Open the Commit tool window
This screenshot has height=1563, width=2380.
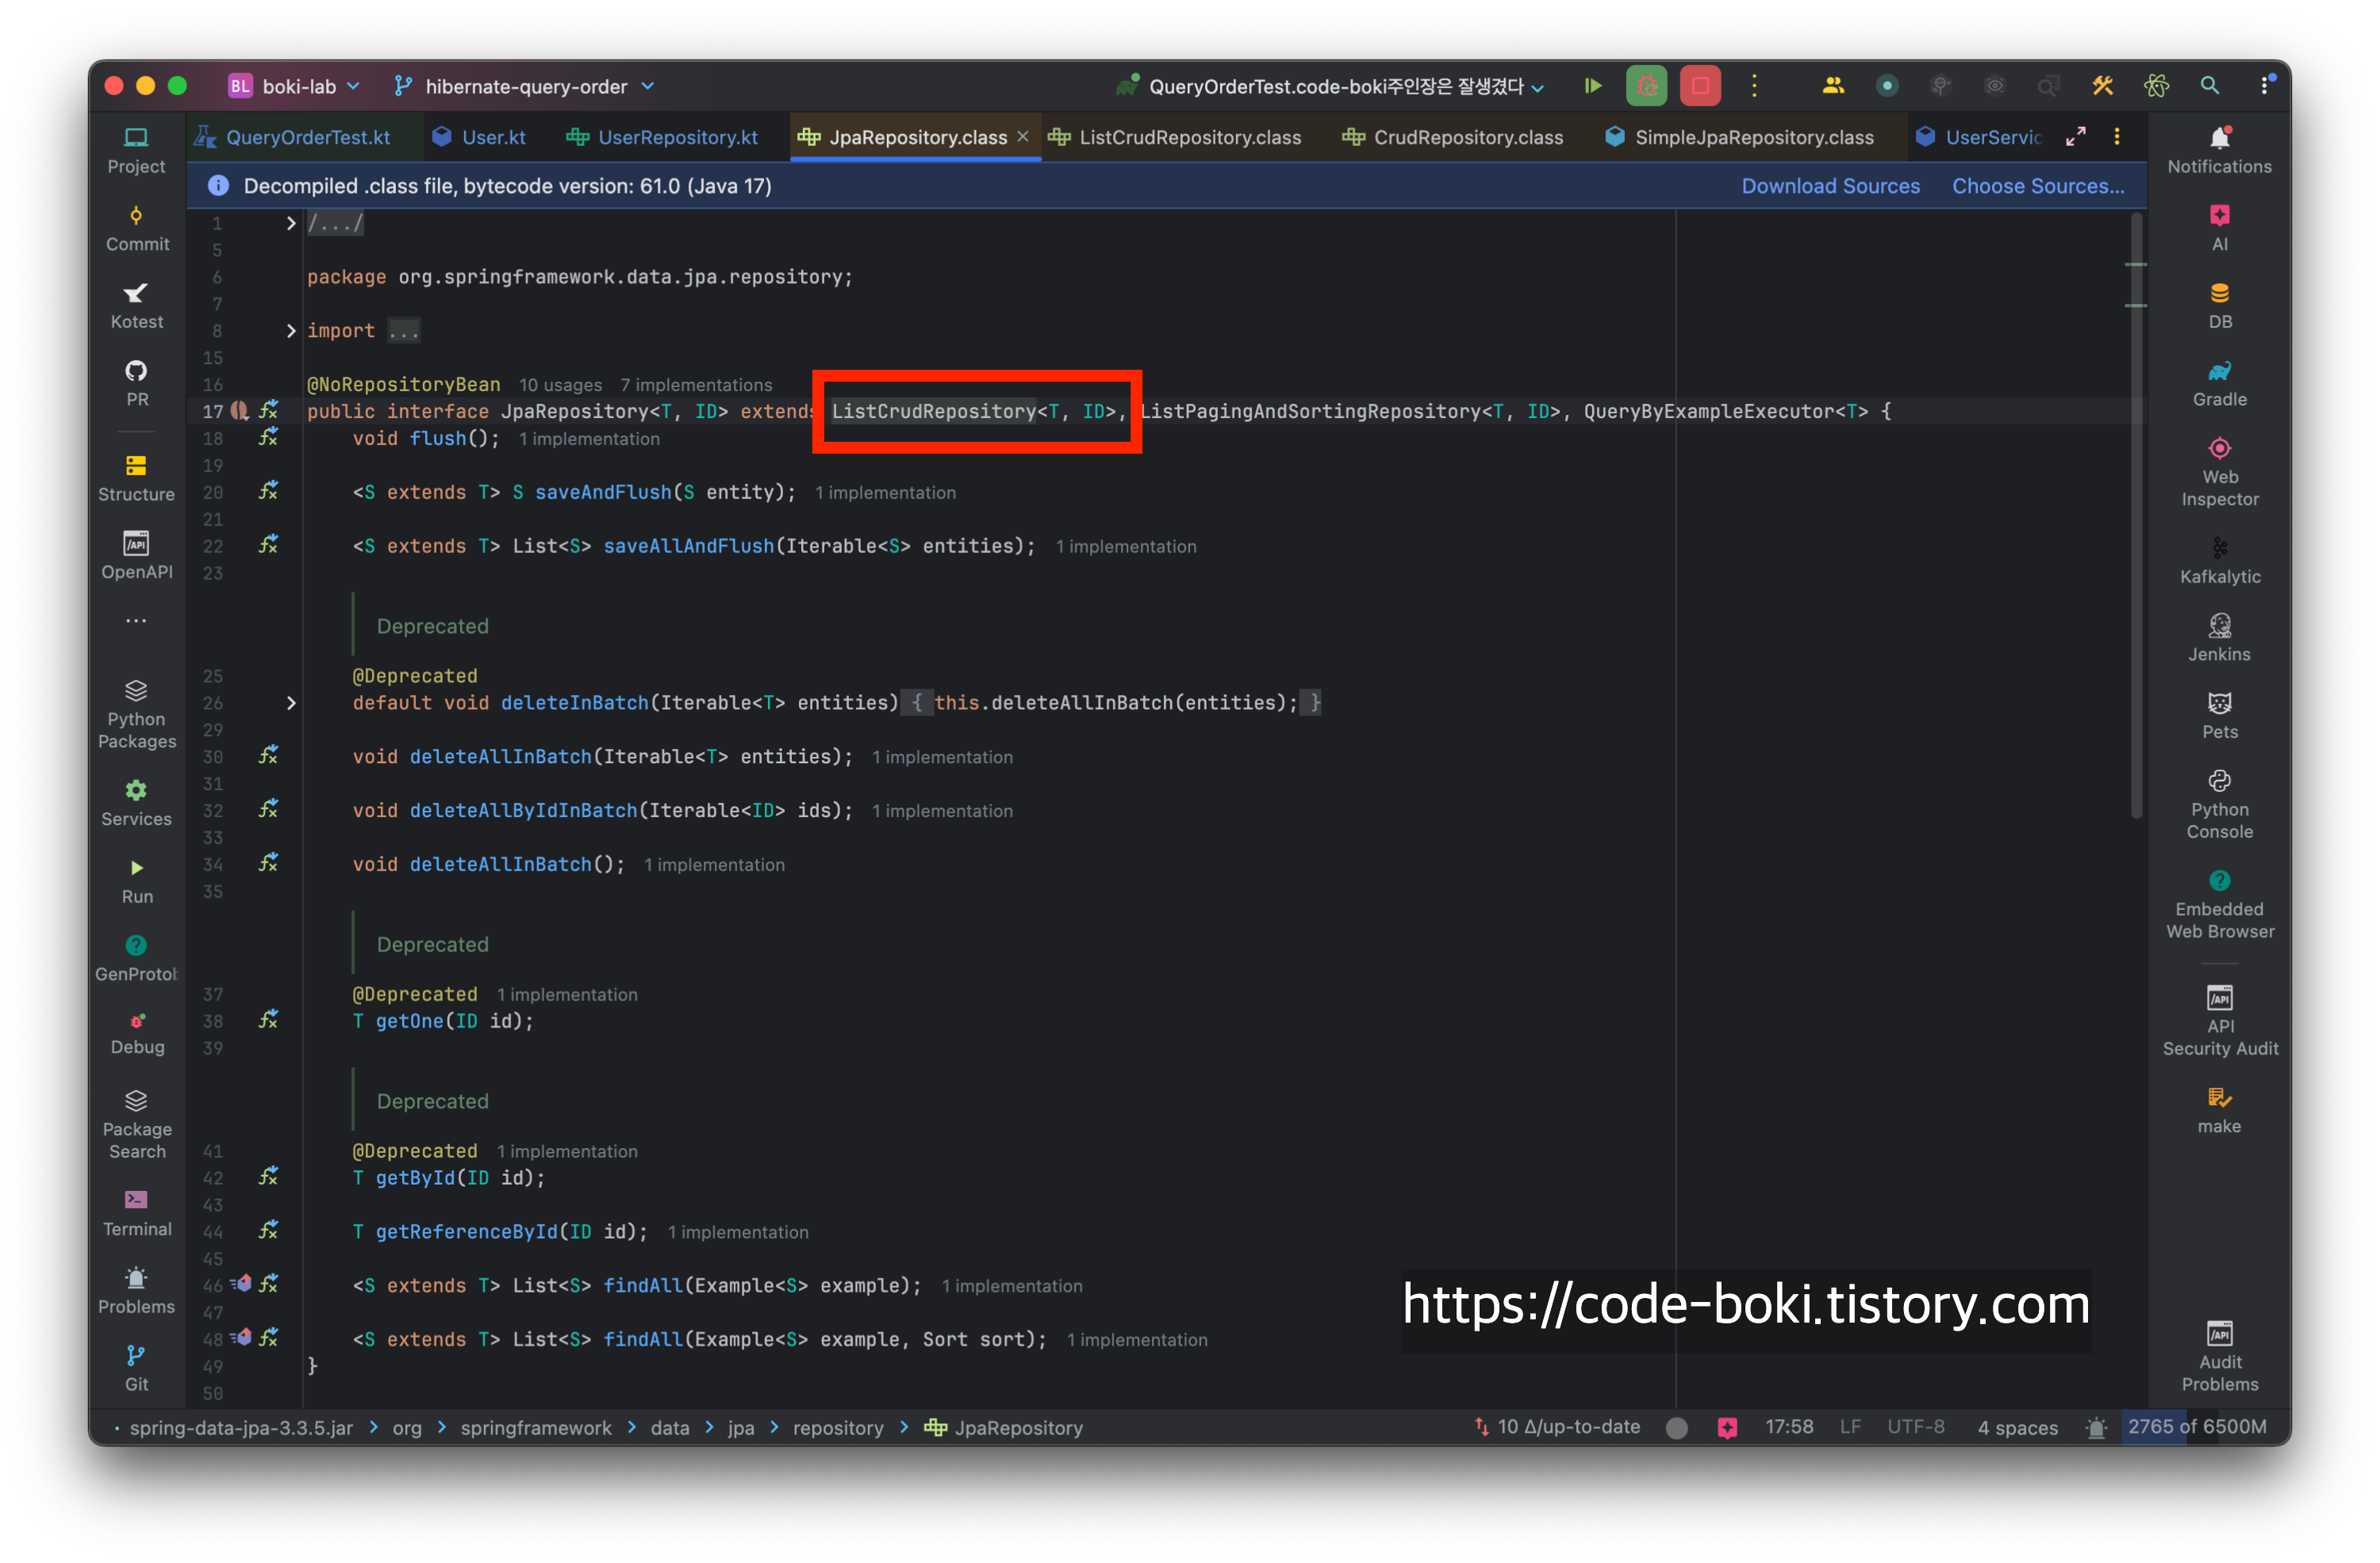(x=137, y=228)
